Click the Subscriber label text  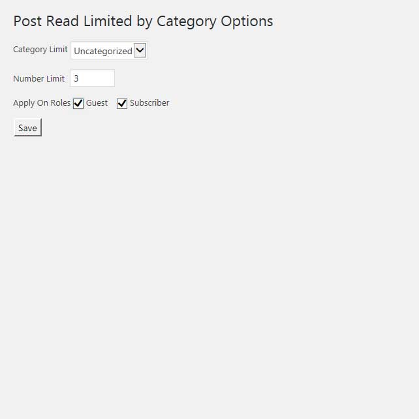(x=149, y=103)
